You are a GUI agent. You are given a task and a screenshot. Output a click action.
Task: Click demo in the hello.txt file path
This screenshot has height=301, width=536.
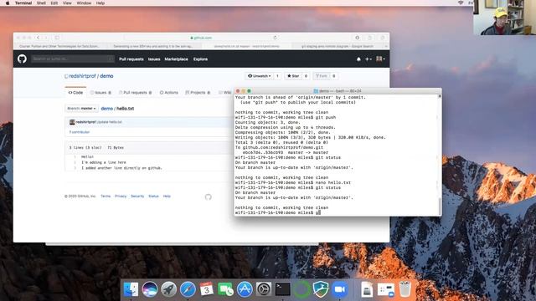coord(107,109)
